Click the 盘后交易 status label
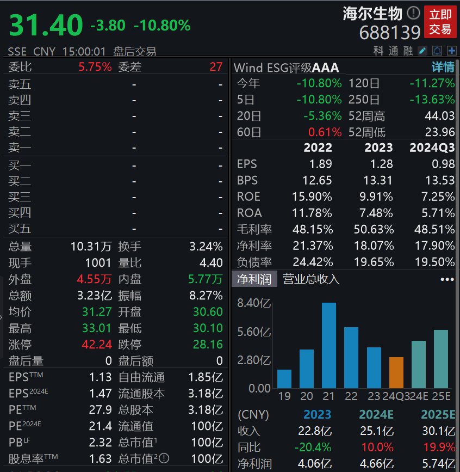 [x=135, y=52]
